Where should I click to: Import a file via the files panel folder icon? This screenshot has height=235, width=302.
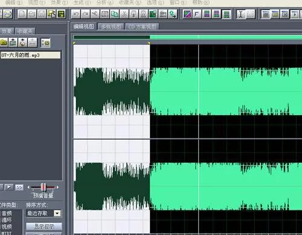click(x=4, y=42)
